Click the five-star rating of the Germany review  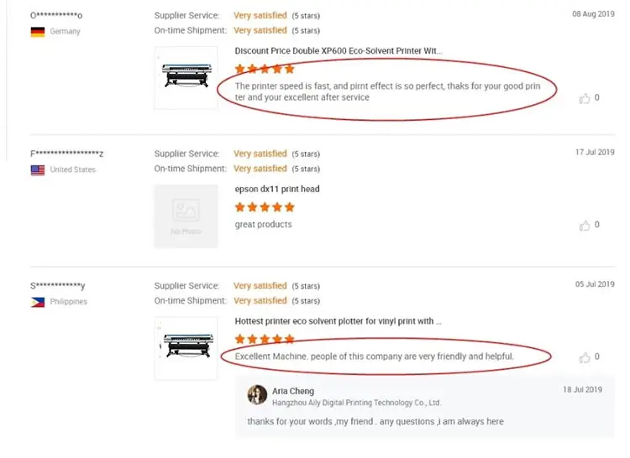pos(265,69)
